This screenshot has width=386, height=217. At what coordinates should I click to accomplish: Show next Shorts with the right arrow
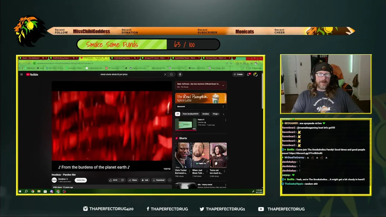[226, 158]
